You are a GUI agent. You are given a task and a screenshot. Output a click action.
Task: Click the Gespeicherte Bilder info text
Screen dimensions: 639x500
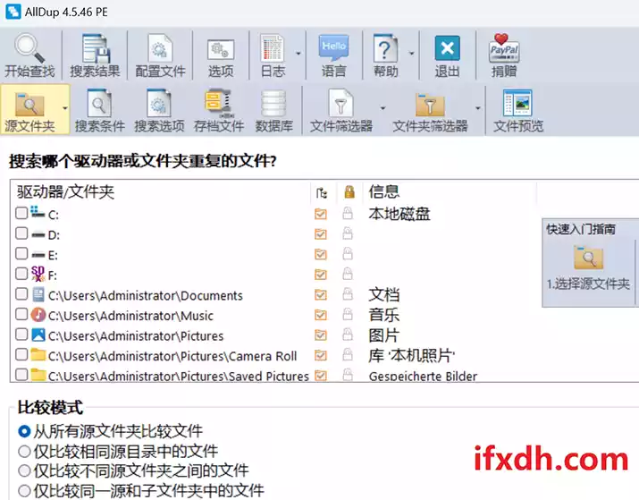423,376
